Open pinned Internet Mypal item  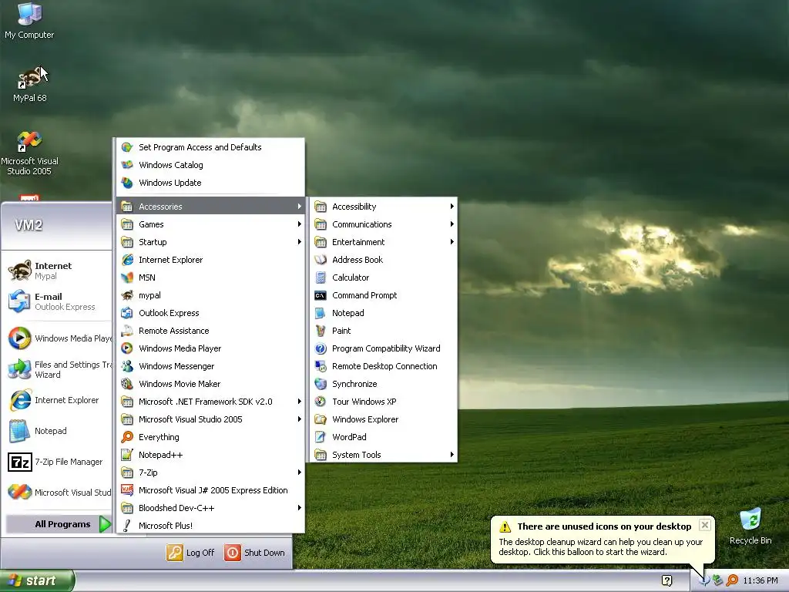point(56,271)
